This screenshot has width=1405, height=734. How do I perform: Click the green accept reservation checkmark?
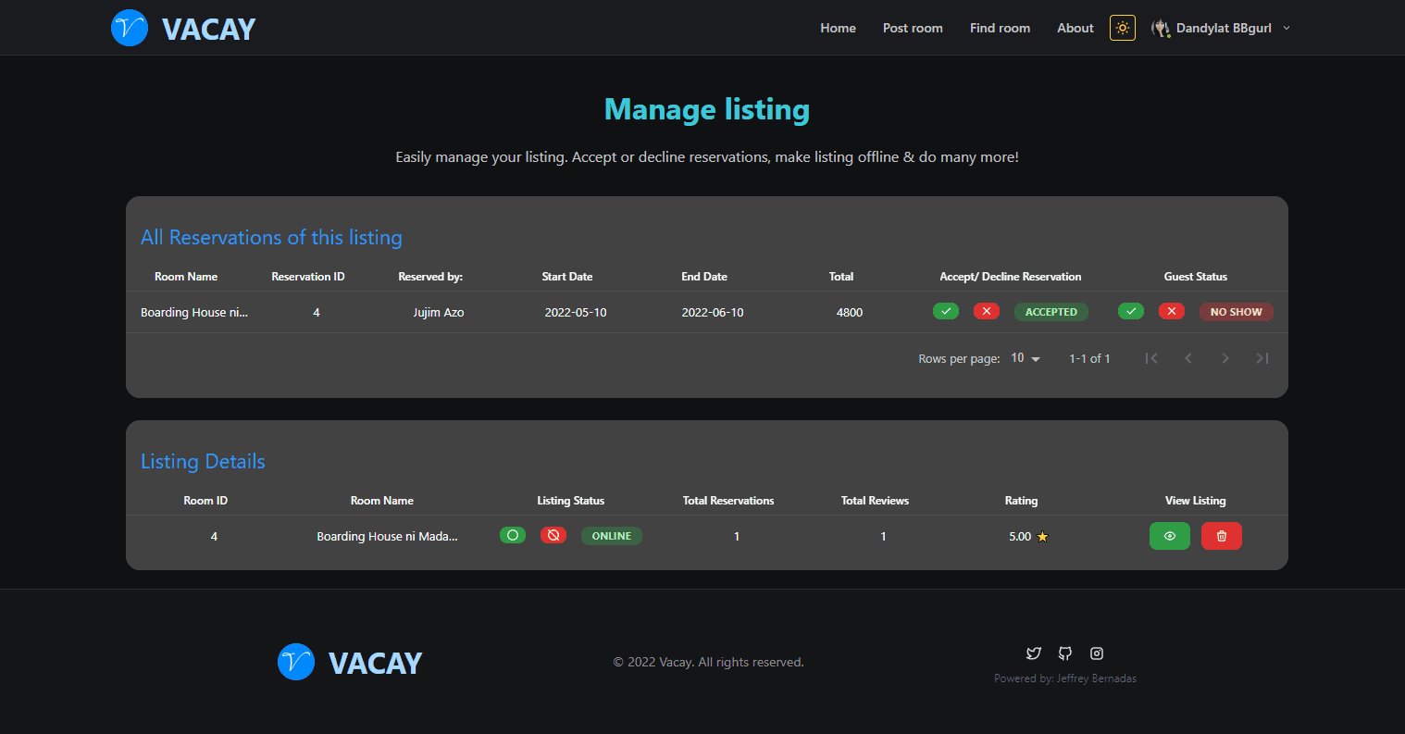click(945, 311)
